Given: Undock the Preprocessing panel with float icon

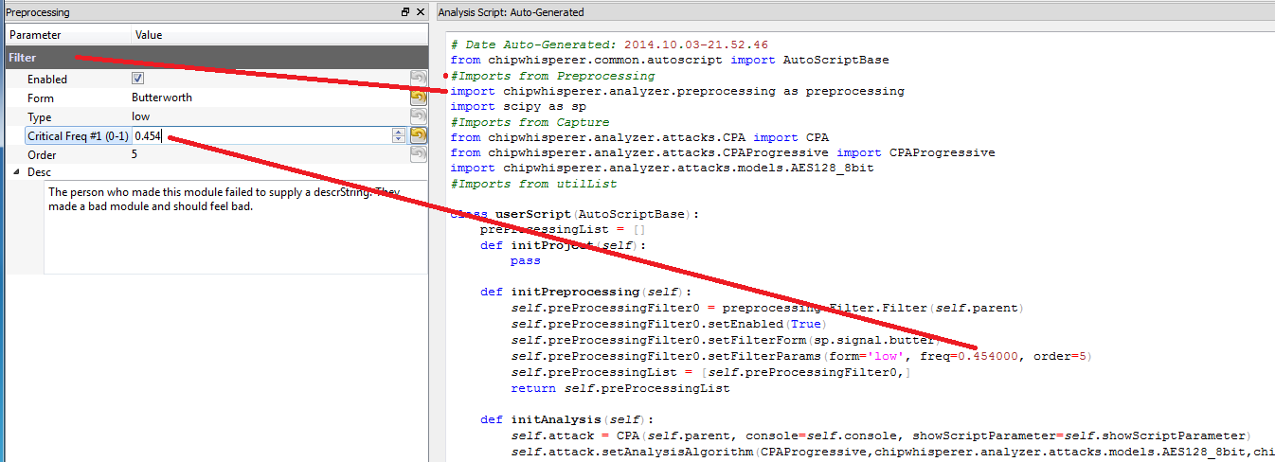Looking at the screenshot, I should 405,12.
